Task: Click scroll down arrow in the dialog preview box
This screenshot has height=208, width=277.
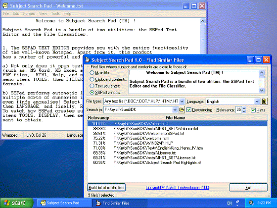Action: coord(262,90)
